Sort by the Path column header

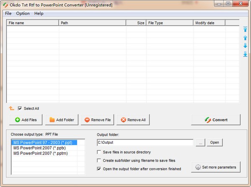[x=92, y=23]
